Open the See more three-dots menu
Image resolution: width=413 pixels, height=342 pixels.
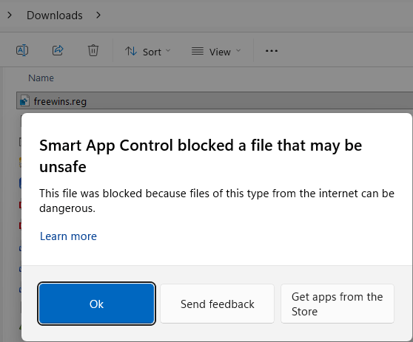tap(272, 51)
